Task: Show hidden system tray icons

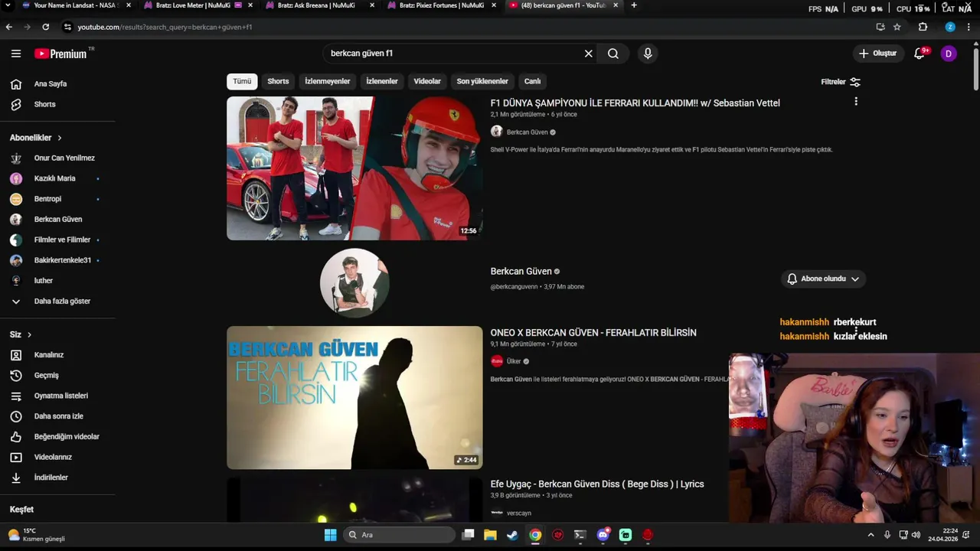Action: [871, 535]
